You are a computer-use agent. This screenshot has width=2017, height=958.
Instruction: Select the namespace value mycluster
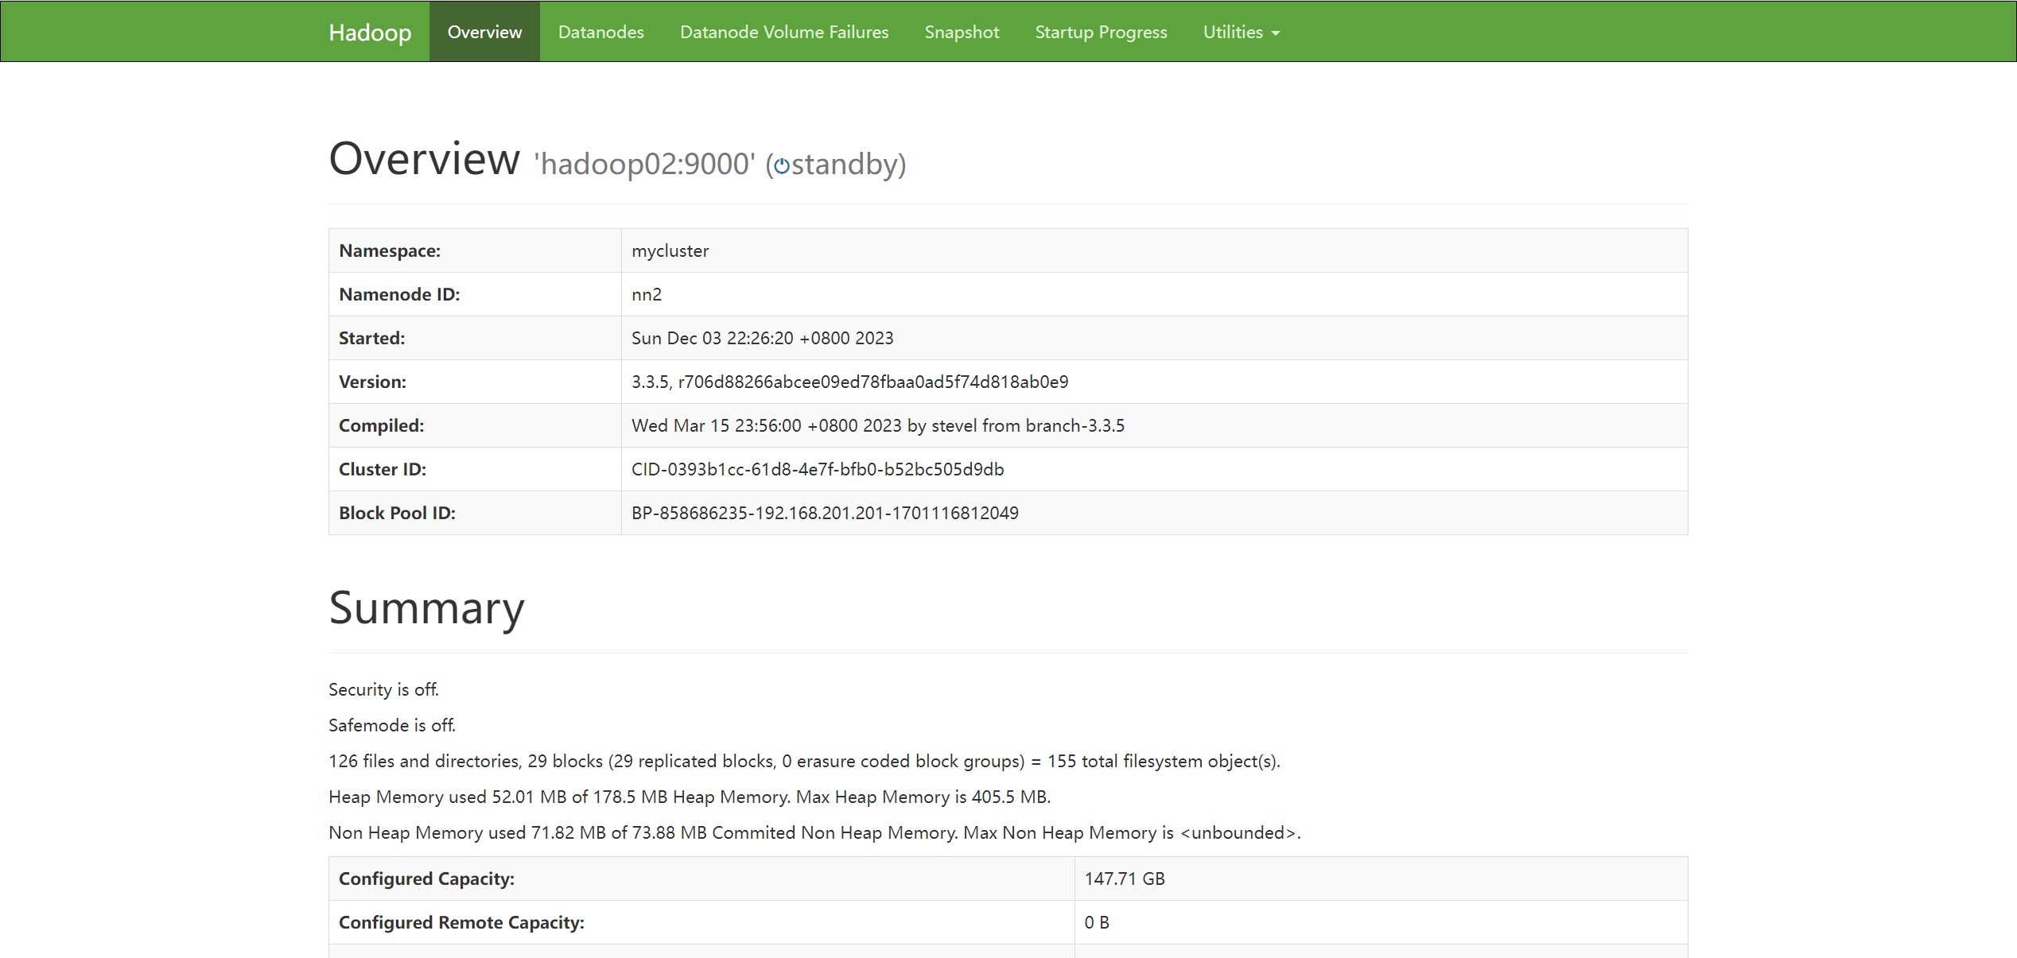click(670, 250)
